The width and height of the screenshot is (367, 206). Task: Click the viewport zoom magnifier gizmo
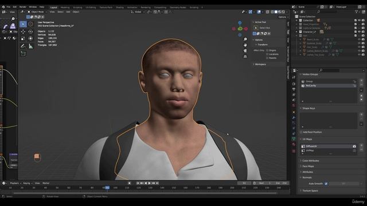point(245,39)
